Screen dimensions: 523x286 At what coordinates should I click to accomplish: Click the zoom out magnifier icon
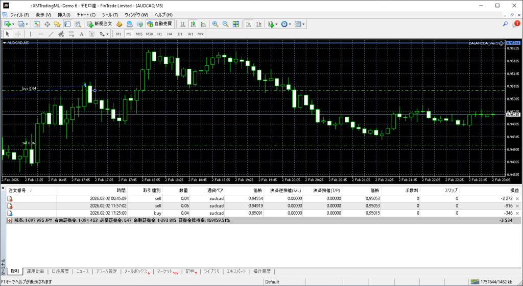225,24
